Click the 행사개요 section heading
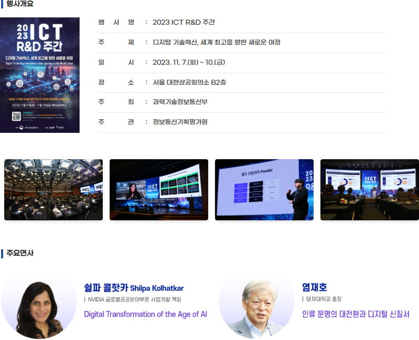 click(x=20, y=4)
